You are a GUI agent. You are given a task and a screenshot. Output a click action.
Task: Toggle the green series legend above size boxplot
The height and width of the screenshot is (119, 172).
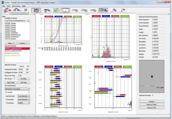(77, 66)
